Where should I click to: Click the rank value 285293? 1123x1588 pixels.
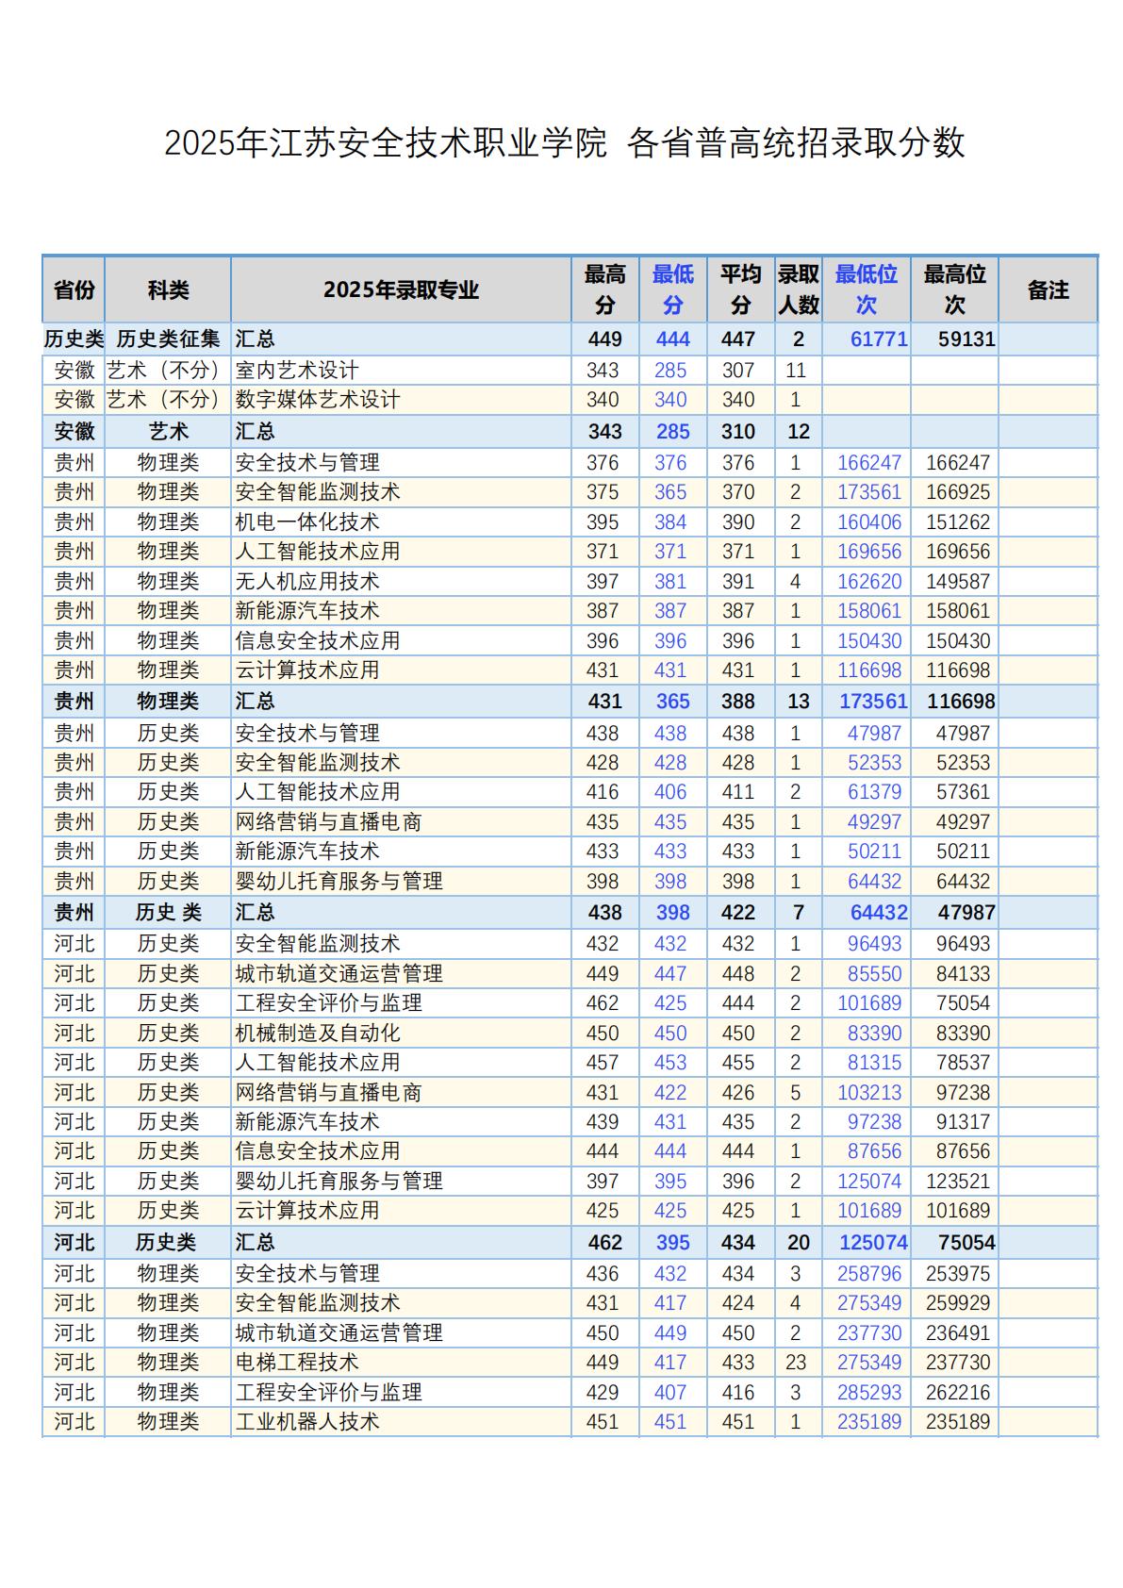(869, 1392)
